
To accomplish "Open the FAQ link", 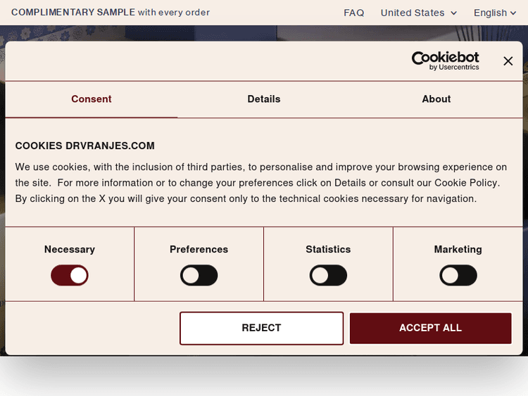I will click(x=354, y=13).
